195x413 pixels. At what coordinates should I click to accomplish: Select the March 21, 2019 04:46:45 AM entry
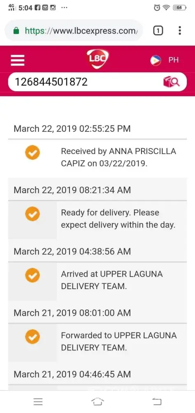[x=72, y=374]
